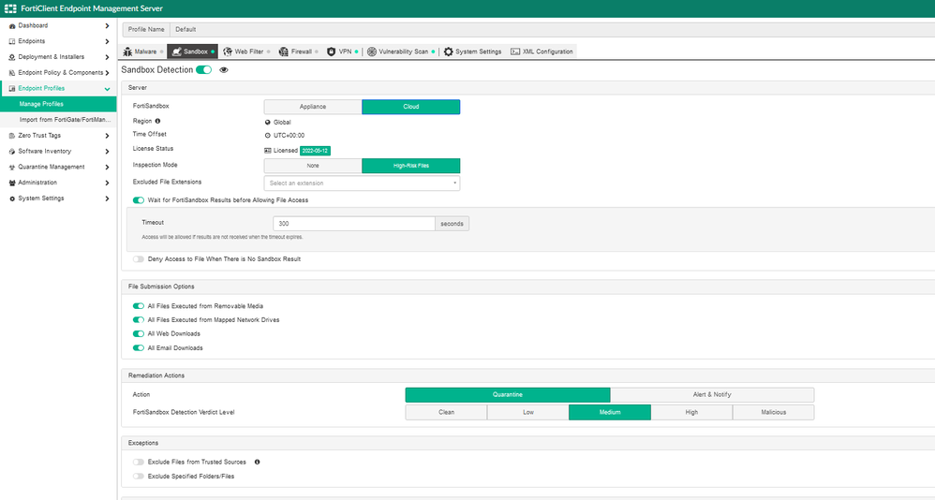Click the Profile Name Default field
The width and height of the screenshot is (935, 500).
[x=552, y=29]
